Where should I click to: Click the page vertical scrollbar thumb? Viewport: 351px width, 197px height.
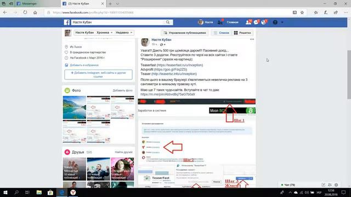(x=349, y=74)
